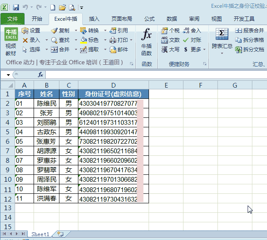The image size is (267, 240).
Task: Open the 便捷财务 group dialog launcher
Action: 205,64
